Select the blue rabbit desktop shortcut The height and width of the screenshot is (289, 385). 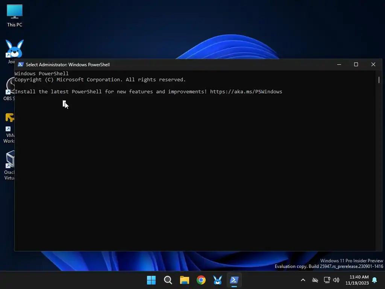click(14, 49)
